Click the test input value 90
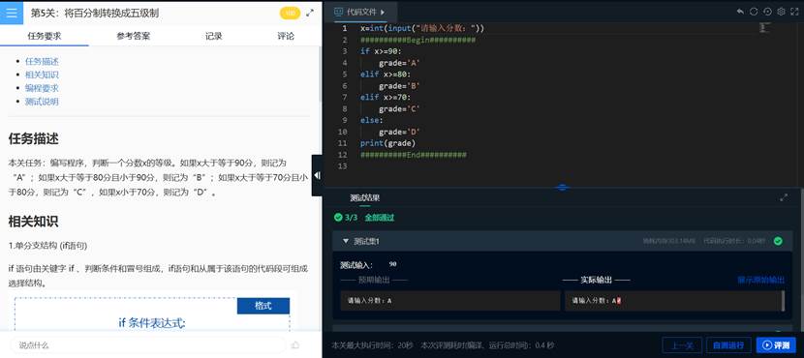This screenshot has width=804, height=358. (x=392, y=264)
